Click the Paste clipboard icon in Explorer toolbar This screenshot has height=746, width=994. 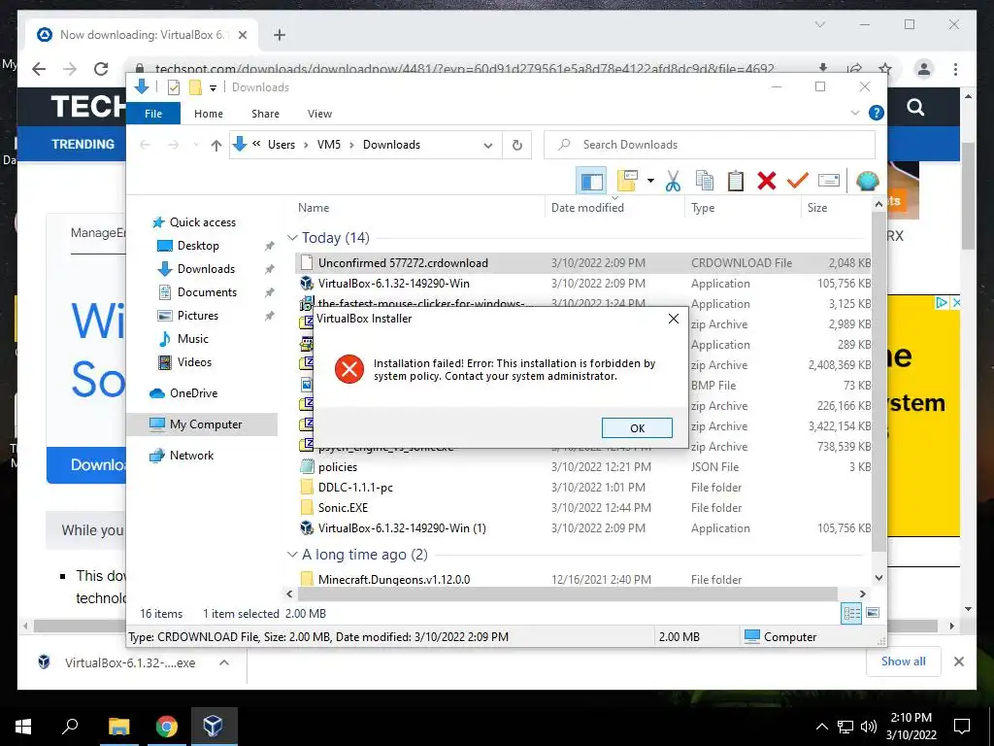click(x=736, y=181)
